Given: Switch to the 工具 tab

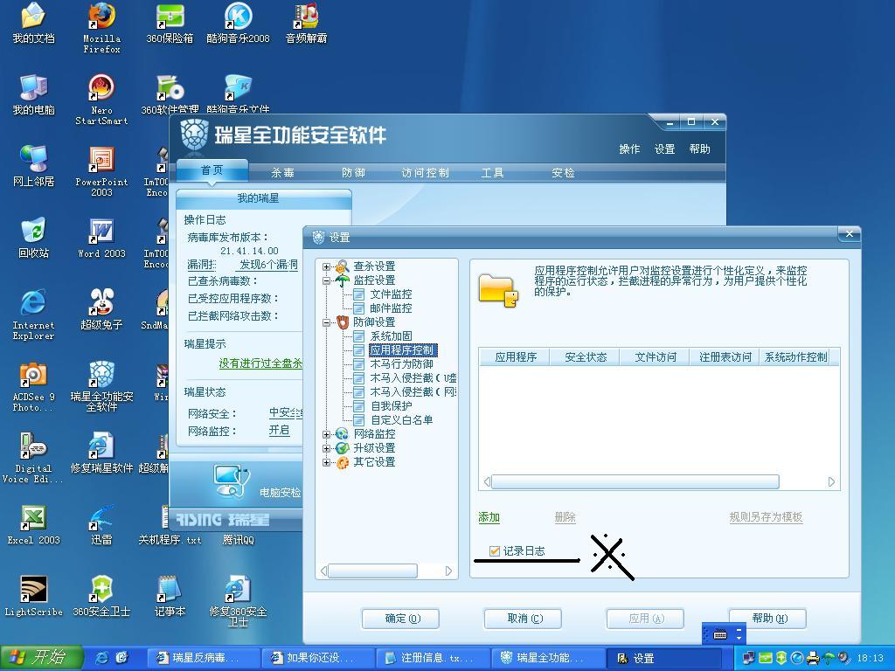Looking at the screenshot, I should (492, 172).
